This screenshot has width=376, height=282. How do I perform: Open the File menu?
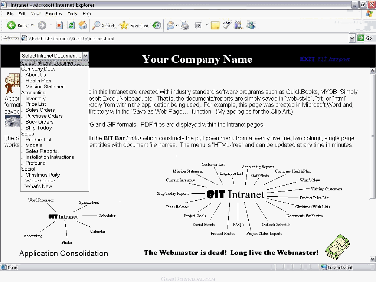[10, 14]
